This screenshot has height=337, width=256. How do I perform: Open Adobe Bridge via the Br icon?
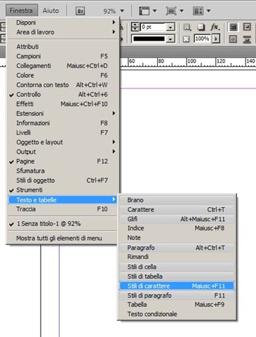coord(80,11)
